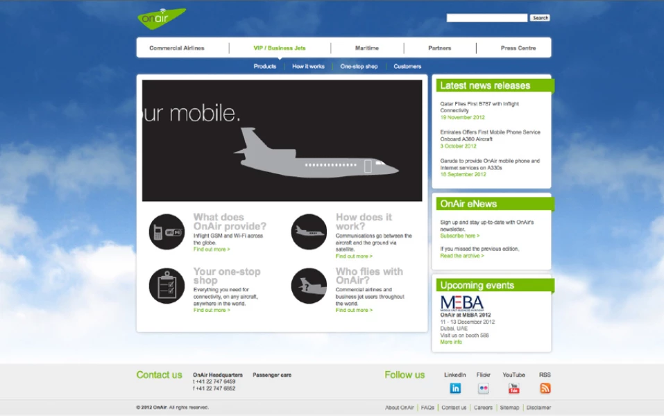This screenshot has height=416, width=664.
Task: Open the Qatar Flies First B787 news
Action: (x=479, y=107)
